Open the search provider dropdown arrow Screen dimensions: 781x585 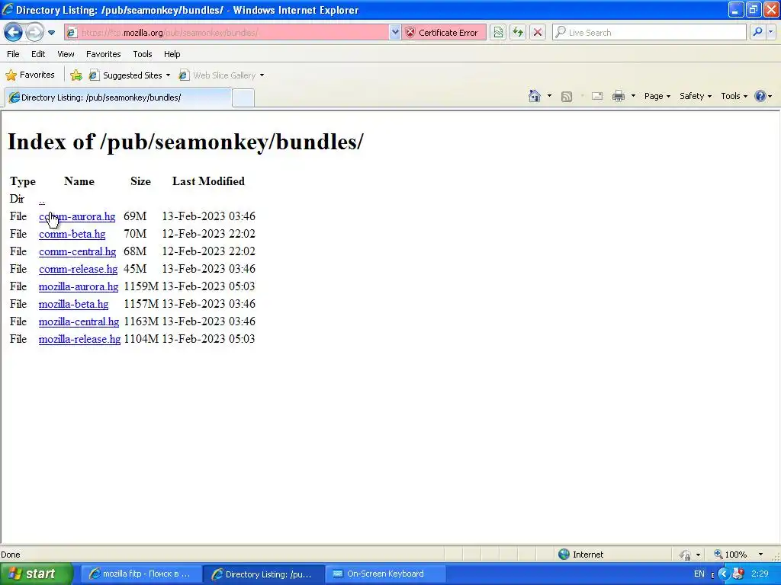pos(770,32)
